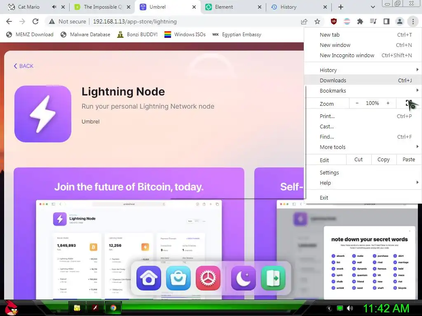Click the volume speaker tray icon

(350, 308)
